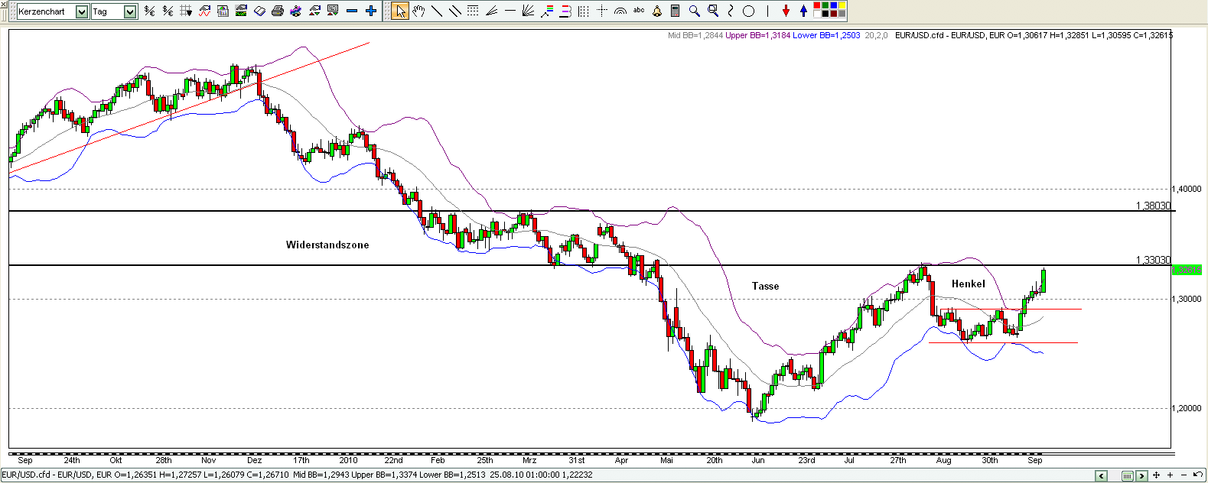This screenshot has height=483, width=1208.
Task: Open the Tag timeframe dropdown
Action: pos(130,11)
